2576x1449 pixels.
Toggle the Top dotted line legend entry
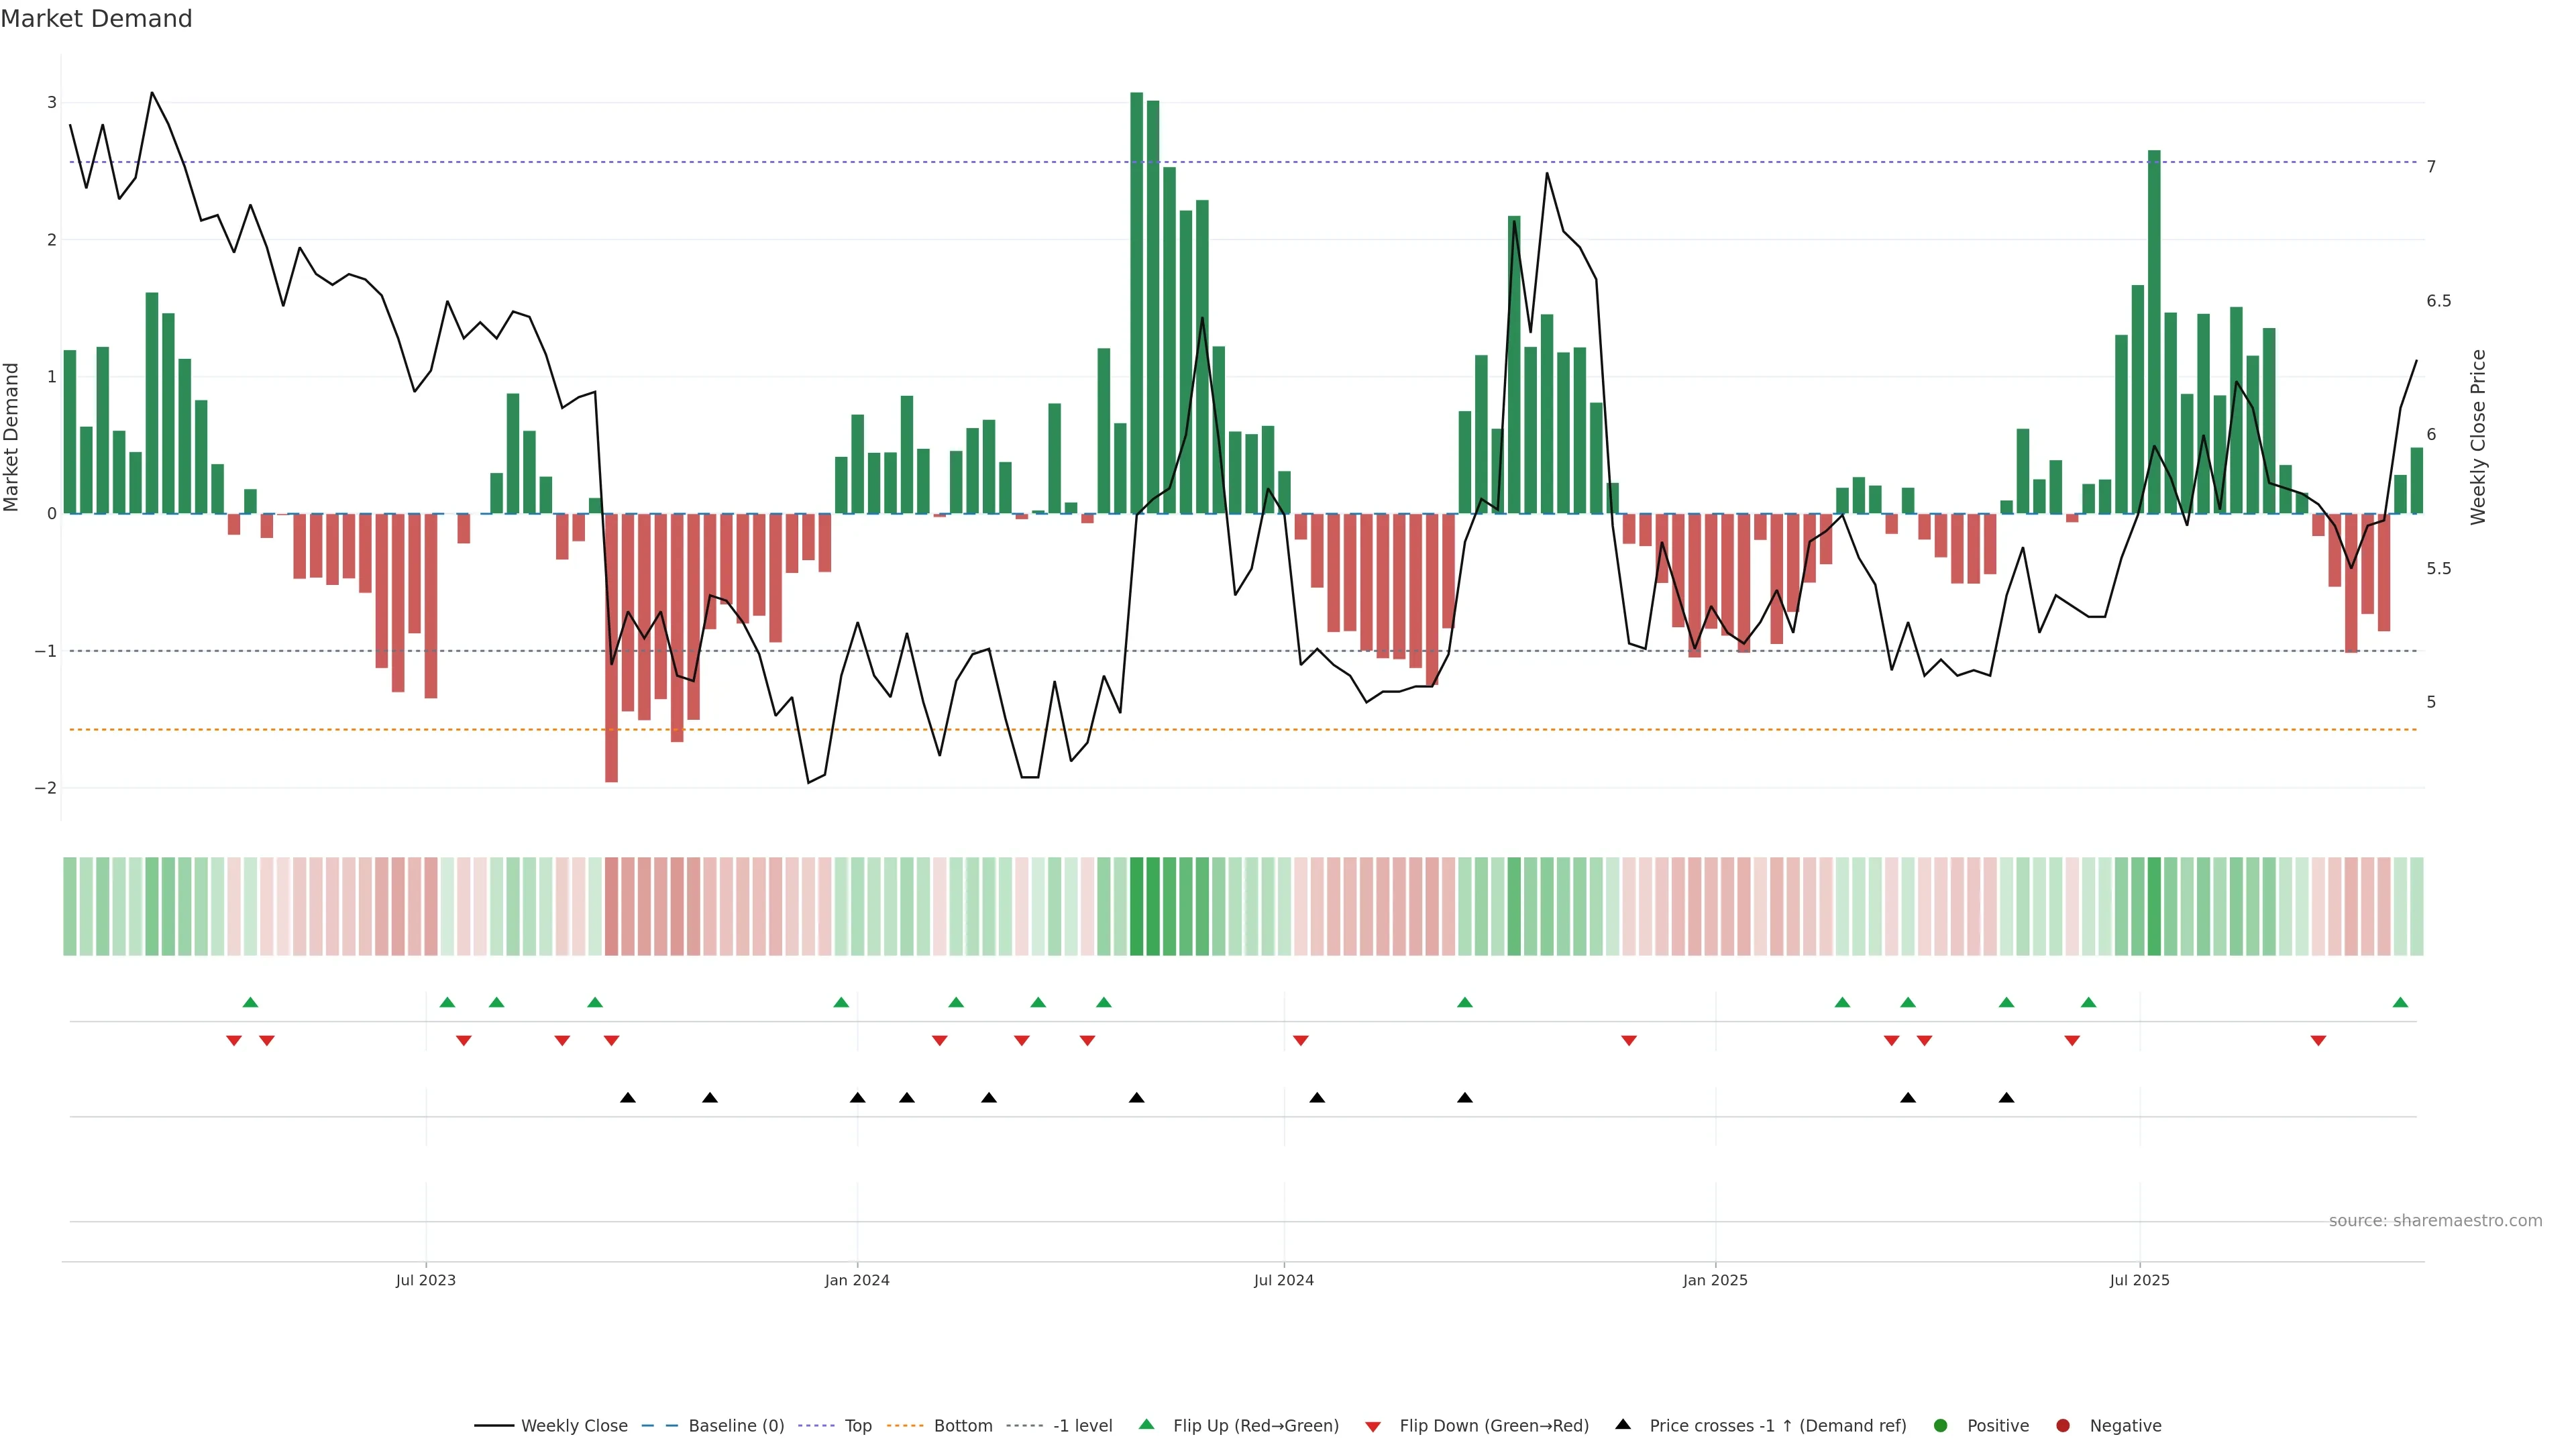tap(857, 1425)
